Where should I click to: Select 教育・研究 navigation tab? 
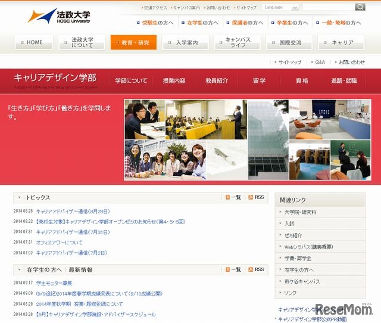pos(133,42)
